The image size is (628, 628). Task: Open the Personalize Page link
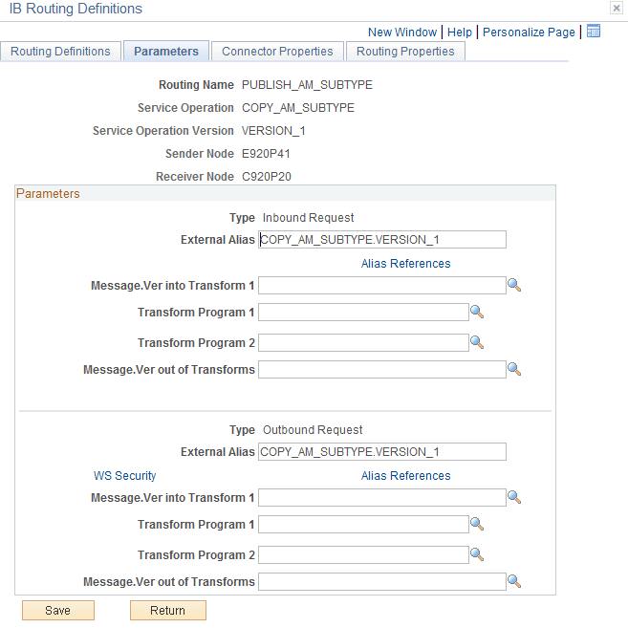(x=529, y=32)
